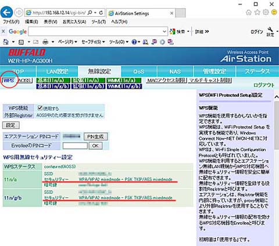Switch to the 管理設定 tab
This screenshot has height=246, width=279.
point(214,71)
